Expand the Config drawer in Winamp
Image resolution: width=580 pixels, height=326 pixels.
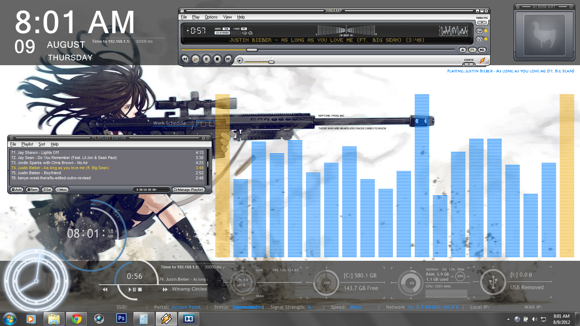[x=469, y=64]
